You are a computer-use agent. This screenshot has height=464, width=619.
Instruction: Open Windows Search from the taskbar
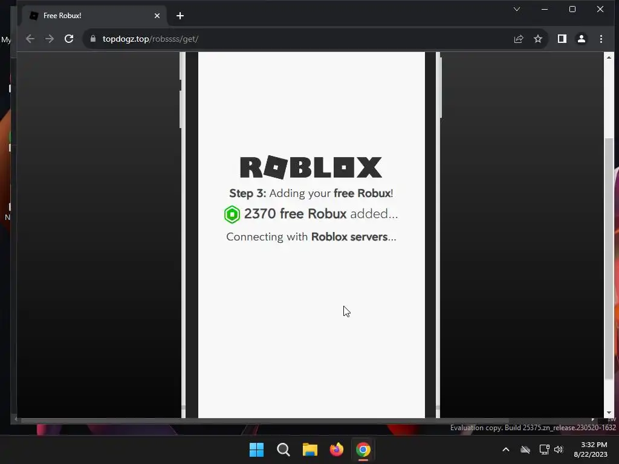point(283,449)
